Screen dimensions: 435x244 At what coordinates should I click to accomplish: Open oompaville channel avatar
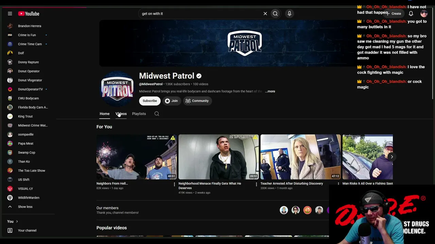10,135
